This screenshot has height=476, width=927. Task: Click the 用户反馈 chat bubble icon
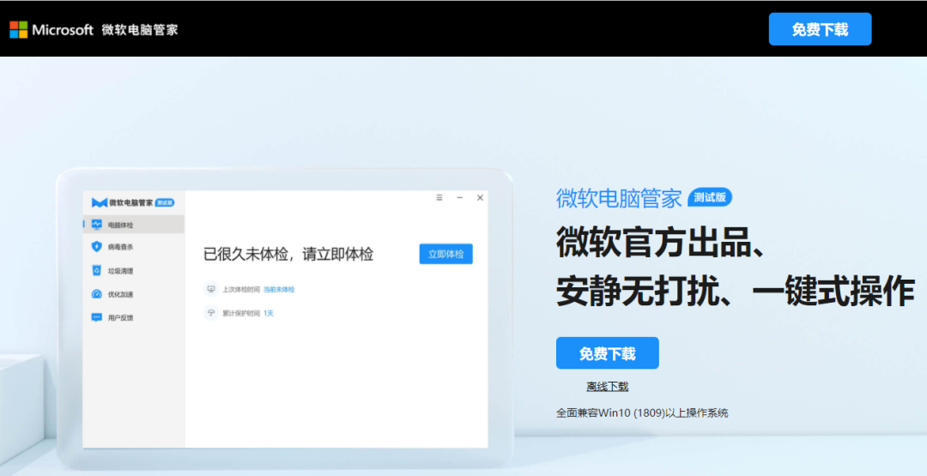coord(97,317)
